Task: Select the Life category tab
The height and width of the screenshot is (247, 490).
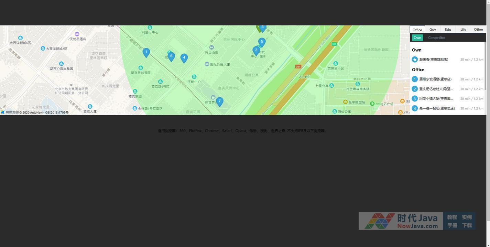Action: (463, 30)
